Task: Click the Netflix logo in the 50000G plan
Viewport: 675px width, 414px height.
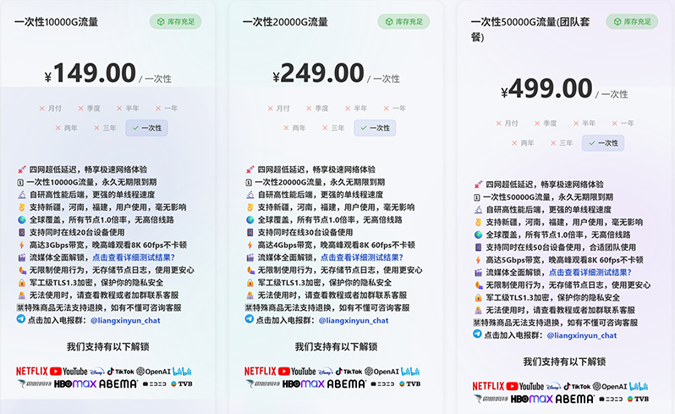Action: pyautogui.click(x=488, y=386)
